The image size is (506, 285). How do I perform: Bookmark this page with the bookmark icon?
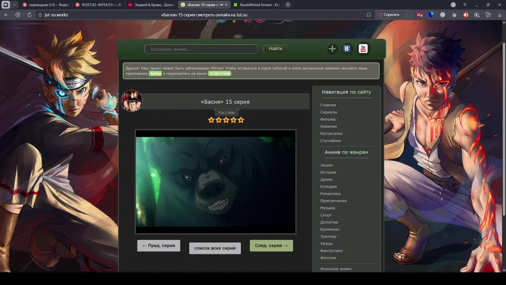coord(368,15)
